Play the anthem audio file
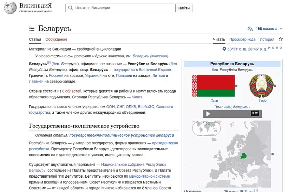The width and height of the screenshot is (288, 192). pyautogui.click(x=208, y=113)
